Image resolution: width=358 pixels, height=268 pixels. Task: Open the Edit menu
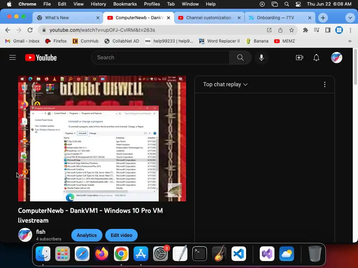click(x=62, y=4)
